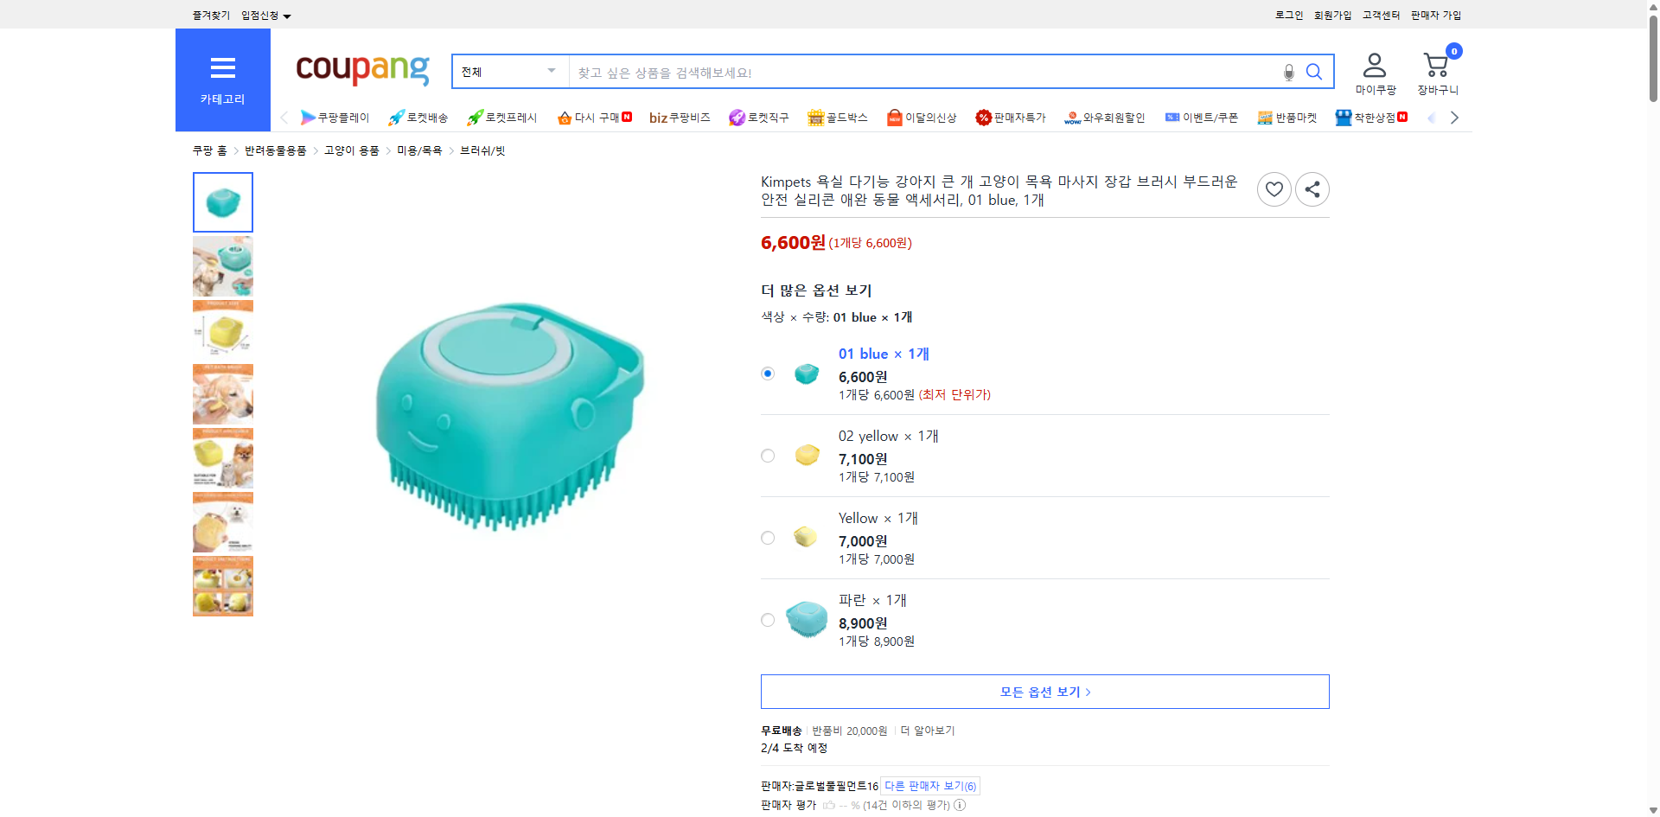1660x817 pixels.
Task: Select the 02 yellow color option
Action: click(767, 455)
